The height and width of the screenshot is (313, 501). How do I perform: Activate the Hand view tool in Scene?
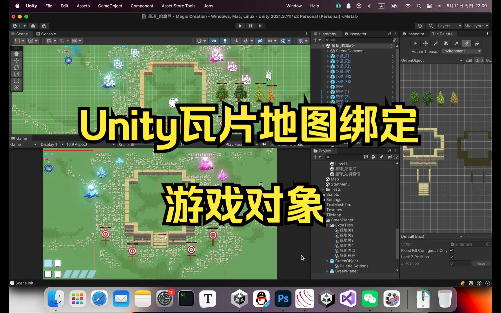17,54
